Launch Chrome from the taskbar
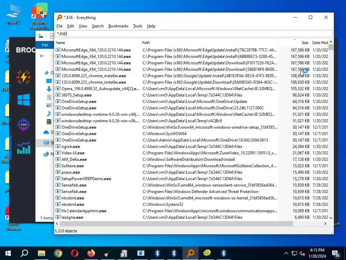 click(58, 253)
